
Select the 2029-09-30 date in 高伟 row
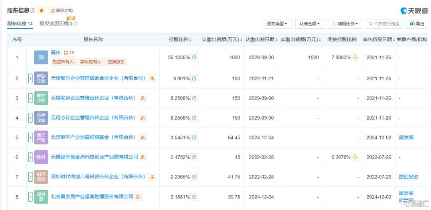pos(261,57)
